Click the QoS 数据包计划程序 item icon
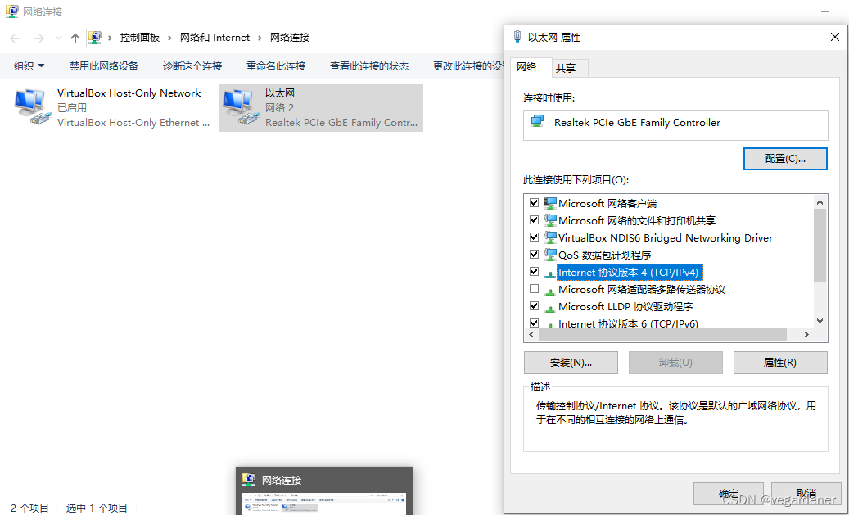This screenshot has height=515, width=849. coord(550,255)
